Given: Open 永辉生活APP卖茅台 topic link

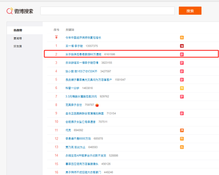Looking at the screenshot, I should (86, 156).
